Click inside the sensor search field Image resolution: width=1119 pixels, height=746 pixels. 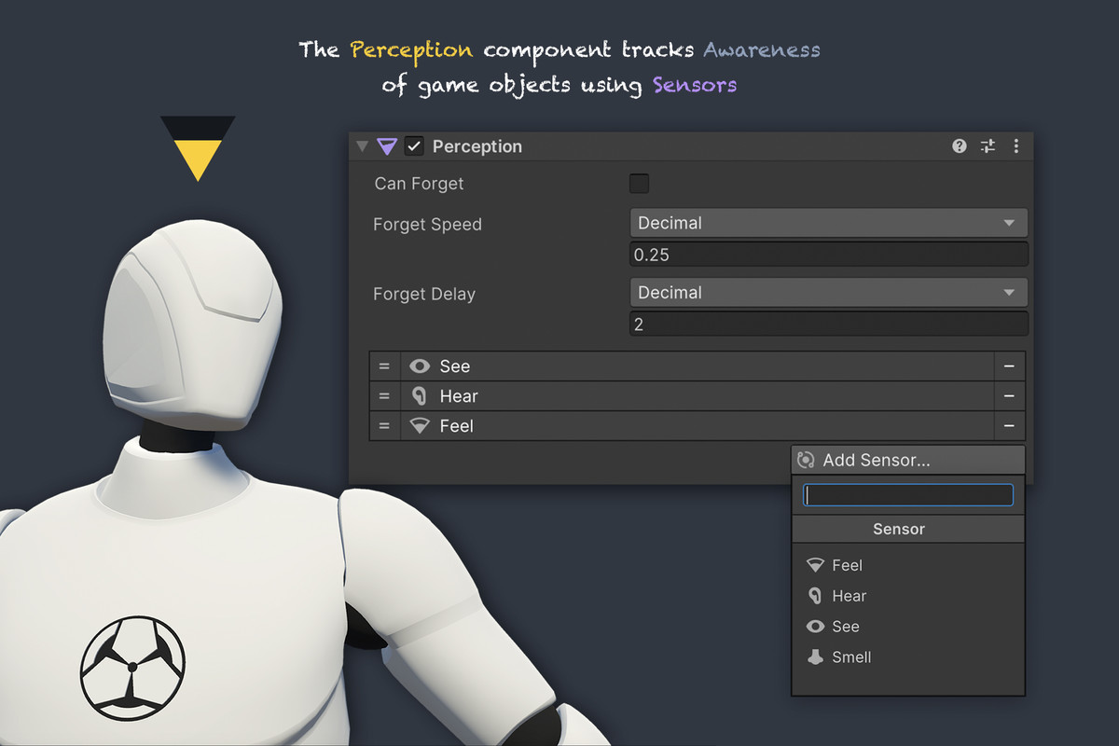906,494
